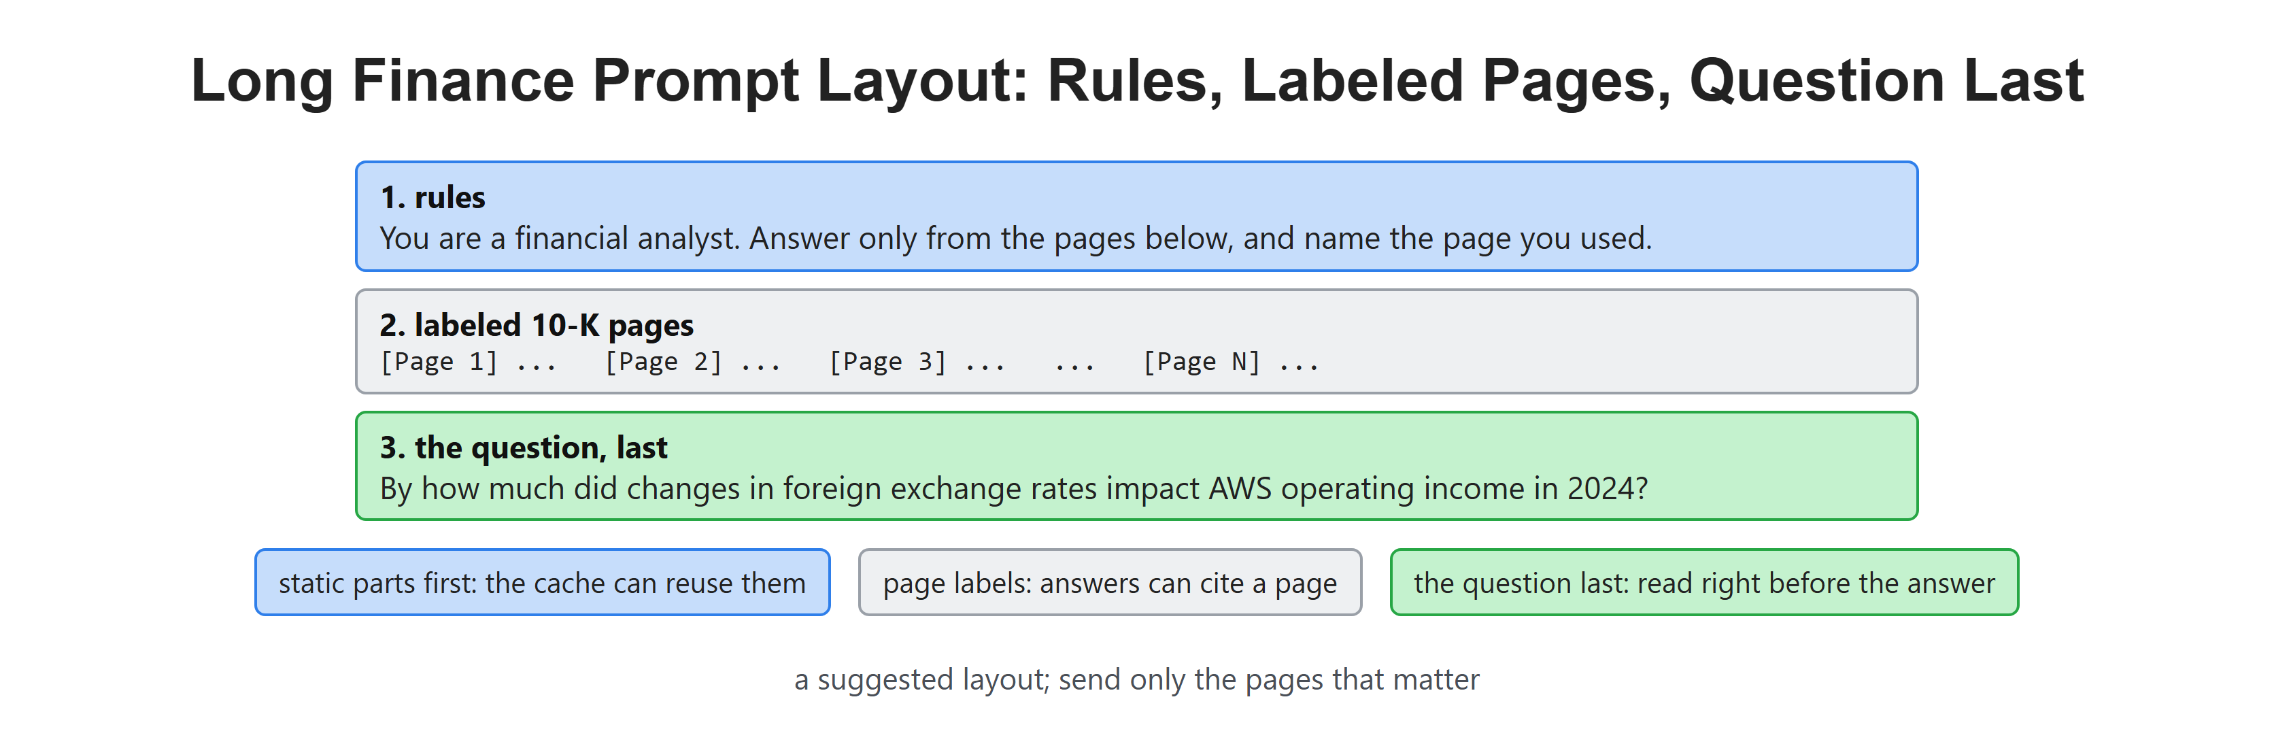Click the green 'the question last: read right' box

pos(1703,583)
